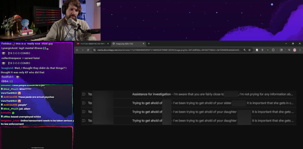Click the streamer webcam feed

click(x=50, y=20)
